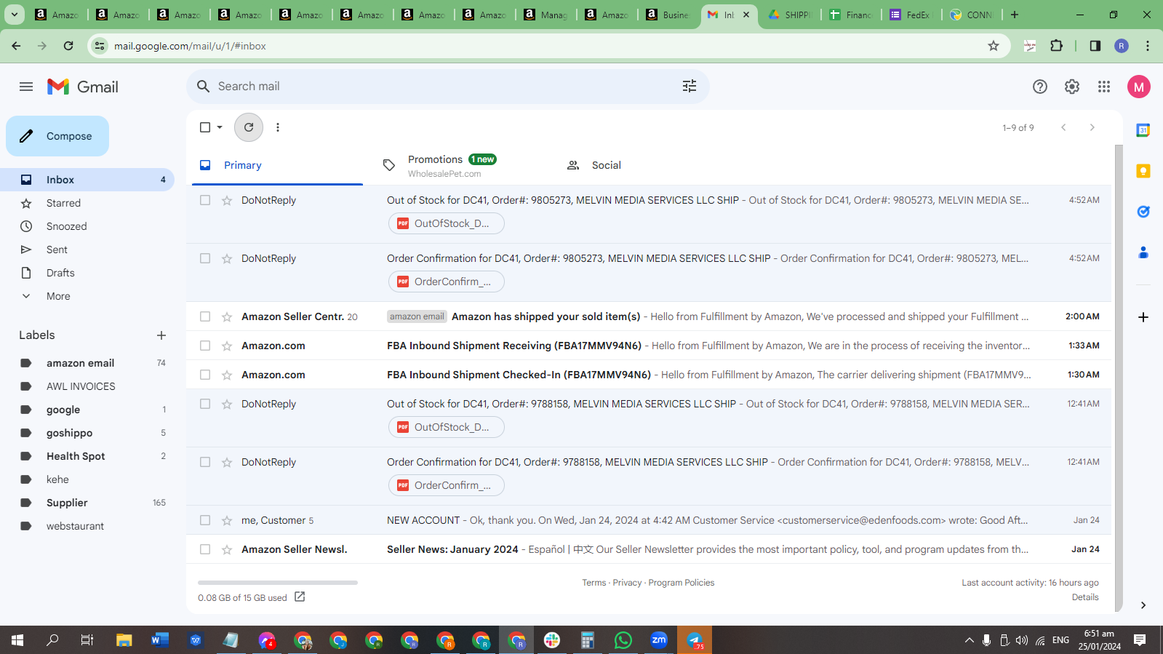Open WhatsApp from the taskbar
This screenshot has height=654, width=1163.
click(623, 640)
